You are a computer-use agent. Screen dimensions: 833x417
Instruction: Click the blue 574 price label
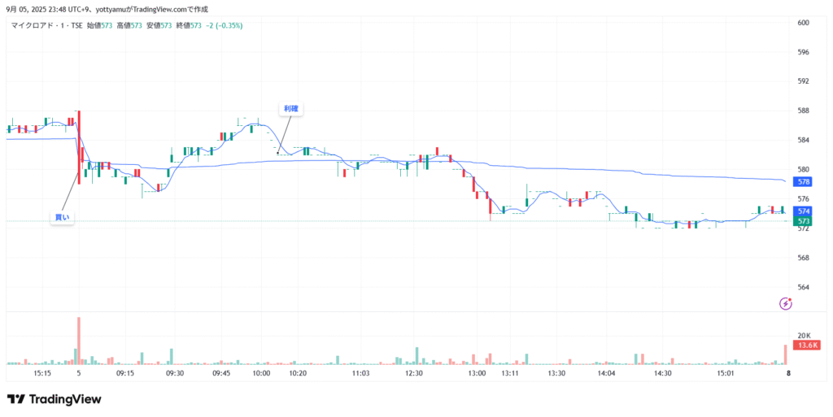point(804,211)
